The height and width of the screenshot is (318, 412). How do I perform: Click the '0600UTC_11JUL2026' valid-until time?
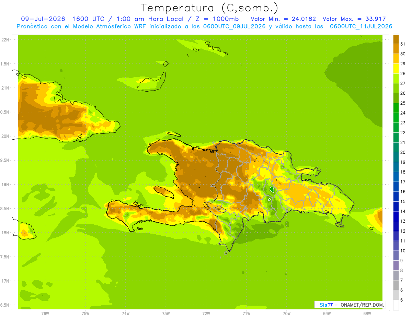(361, 26)
